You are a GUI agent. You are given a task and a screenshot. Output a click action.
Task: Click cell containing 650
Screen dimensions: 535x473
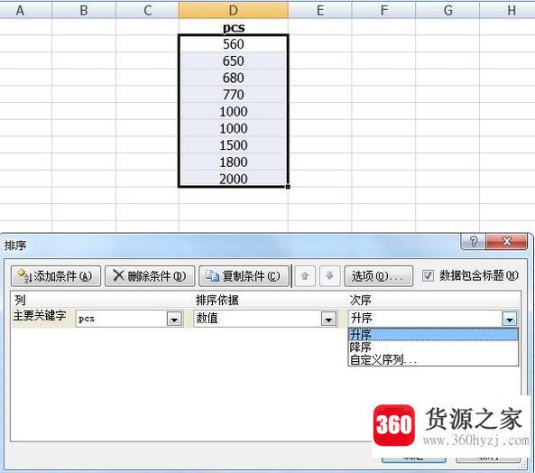pyautogui.click(x=234, y=60)
